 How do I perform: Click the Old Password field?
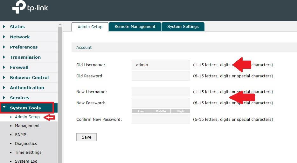161,76
